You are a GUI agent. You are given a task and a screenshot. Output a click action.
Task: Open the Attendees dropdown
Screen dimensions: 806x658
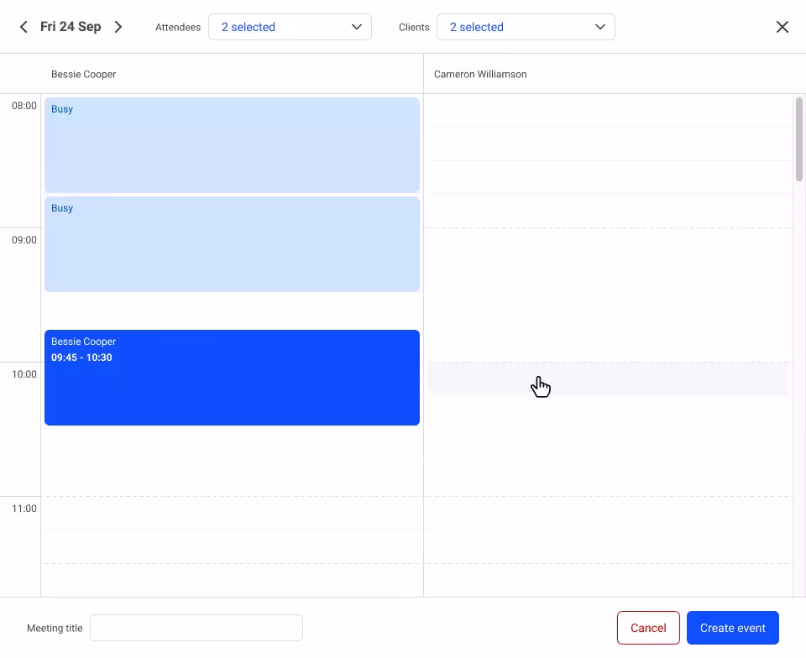point(290,27)
